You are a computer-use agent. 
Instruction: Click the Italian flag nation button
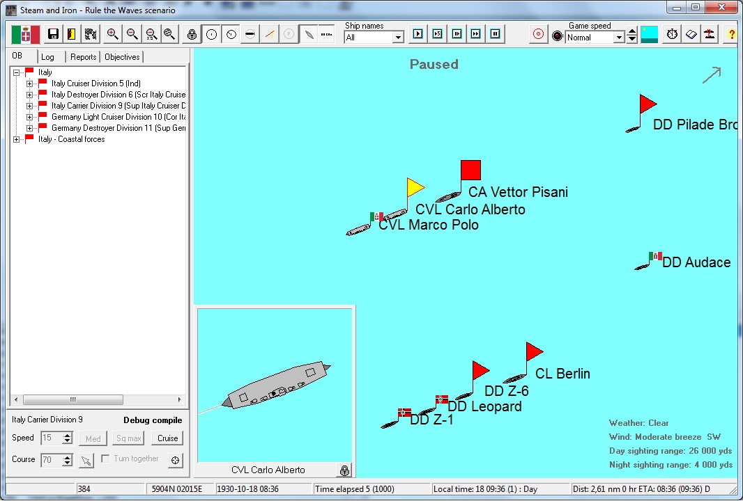(26, 34)
